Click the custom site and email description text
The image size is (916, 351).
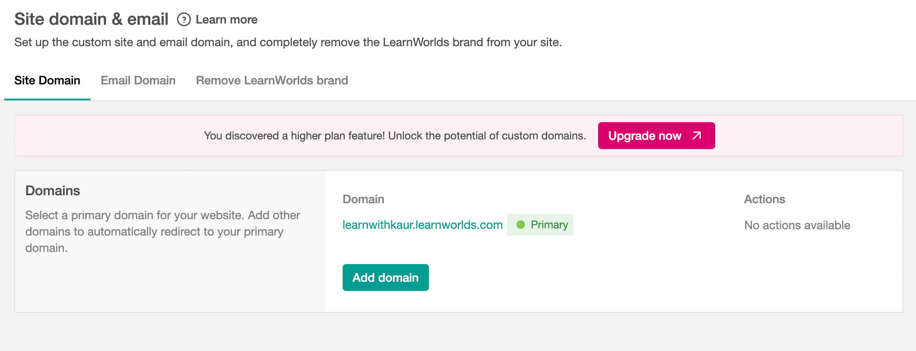coord(288,42)
